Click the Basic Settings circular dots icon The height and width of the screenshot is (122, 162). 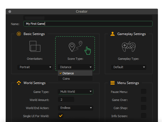(x=19, y=34)
